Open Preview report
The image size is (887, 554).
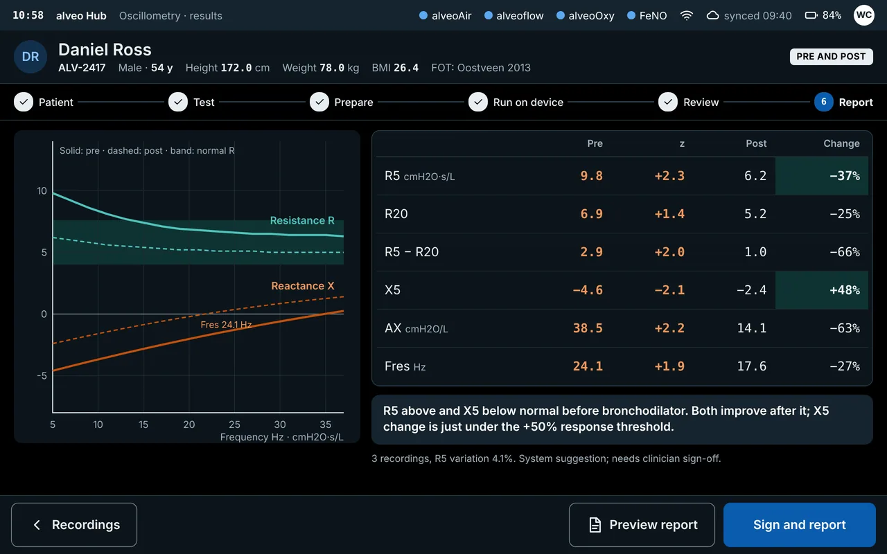click(x=642, y=525)
